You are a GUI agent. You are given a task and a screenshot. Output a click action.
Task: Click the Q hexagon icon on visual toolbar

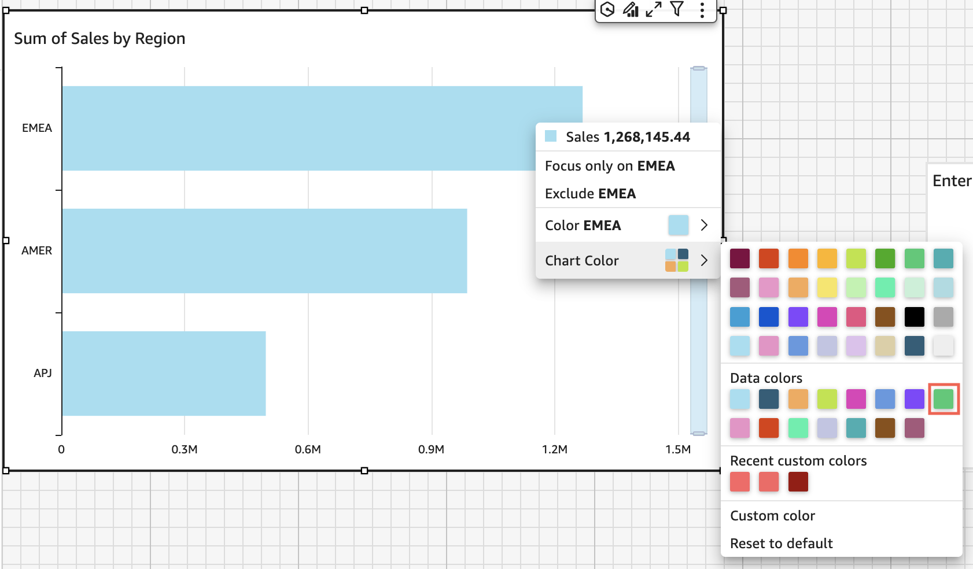click(x=607, y=9)
